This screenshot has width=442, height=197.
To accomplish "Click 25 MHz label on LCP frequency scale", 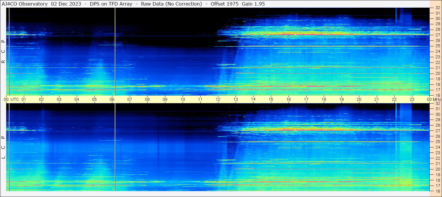I will 437,142.
